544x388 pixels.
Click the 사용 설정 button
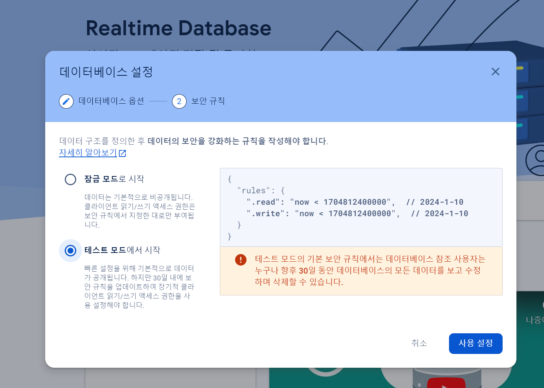[475, 343]
